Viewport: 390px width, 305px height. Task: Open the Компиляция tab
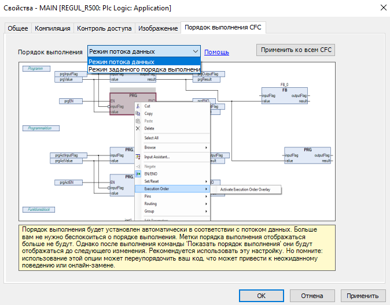pos(53,28)
